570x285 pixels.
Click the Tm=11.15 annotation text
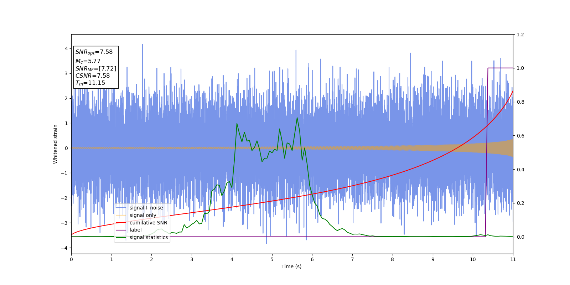tap(90, 83)
